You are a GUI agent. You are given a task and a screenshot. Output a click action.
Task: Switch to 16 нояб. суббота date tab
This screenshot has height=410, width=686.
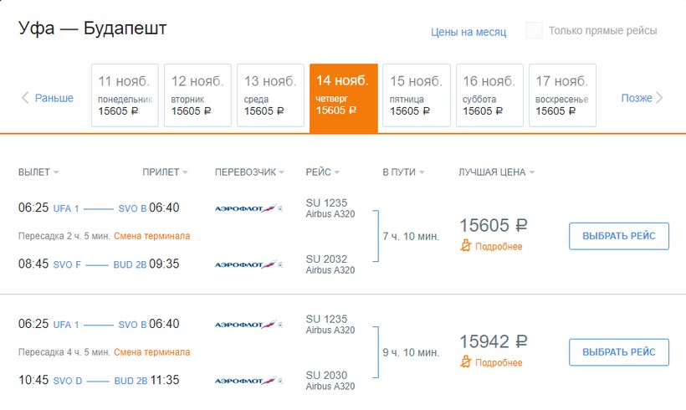pos(489,95)
